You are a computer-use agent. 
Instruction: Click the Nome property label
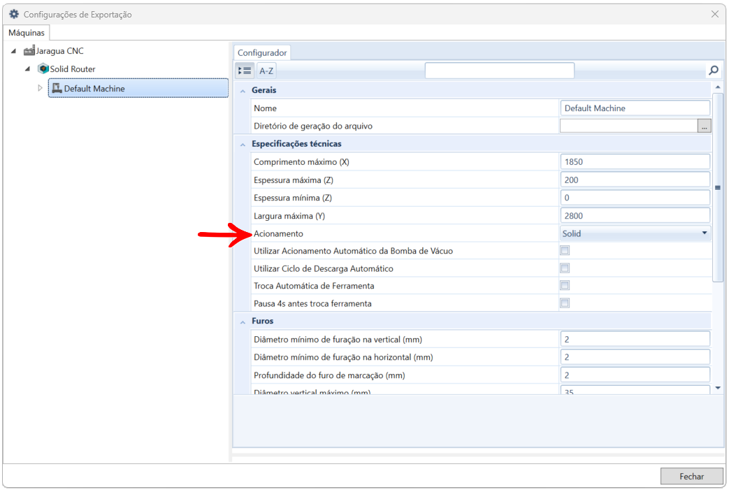265,108
